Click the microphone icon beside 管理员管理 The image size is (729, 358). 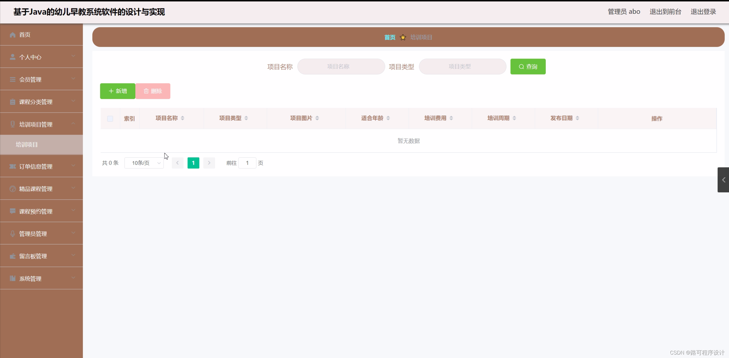pos(13,234)
